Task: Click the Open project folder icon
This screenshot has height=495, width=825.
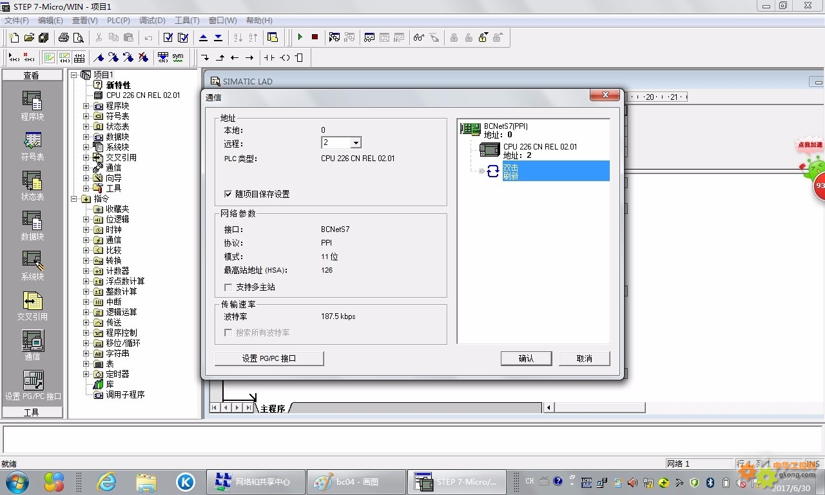Action: click(x=29, y=37)
